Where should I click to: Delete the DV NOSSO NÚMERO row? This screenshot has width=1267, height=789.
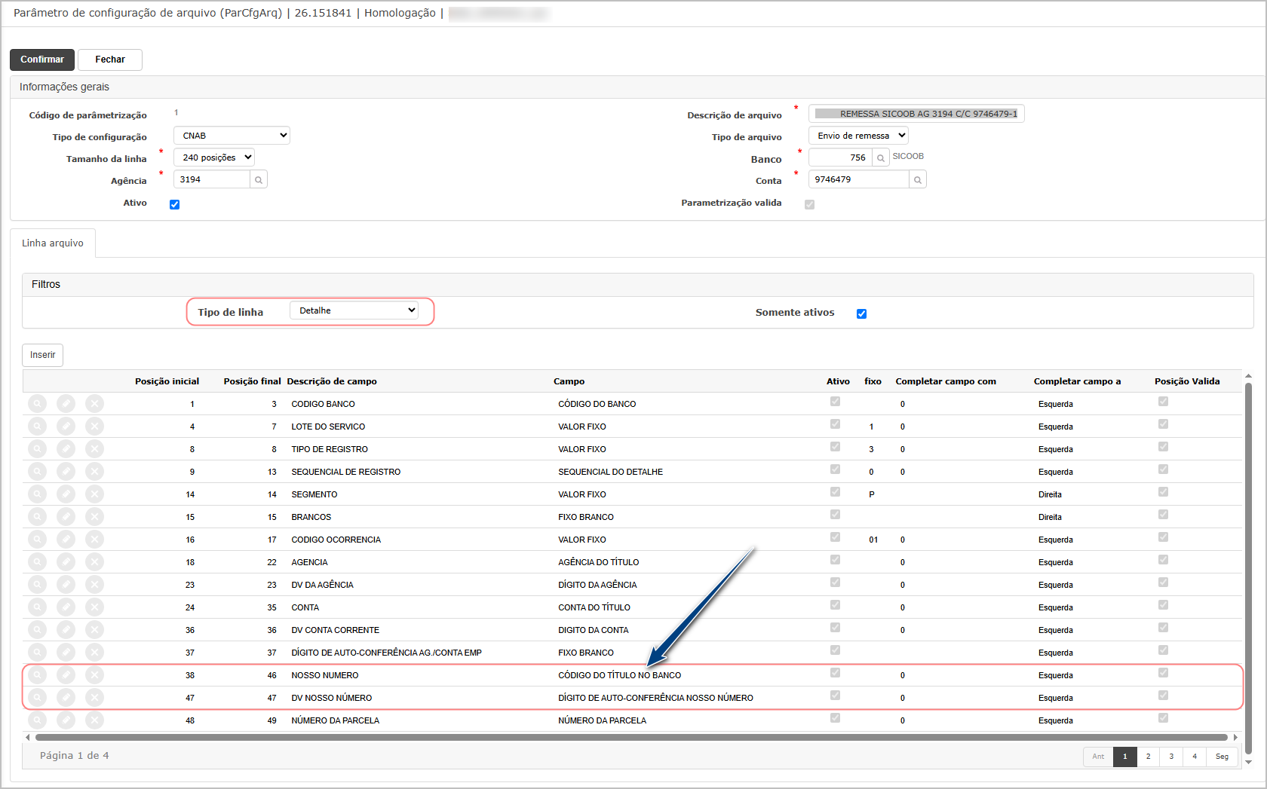click(x=94, y=698)
